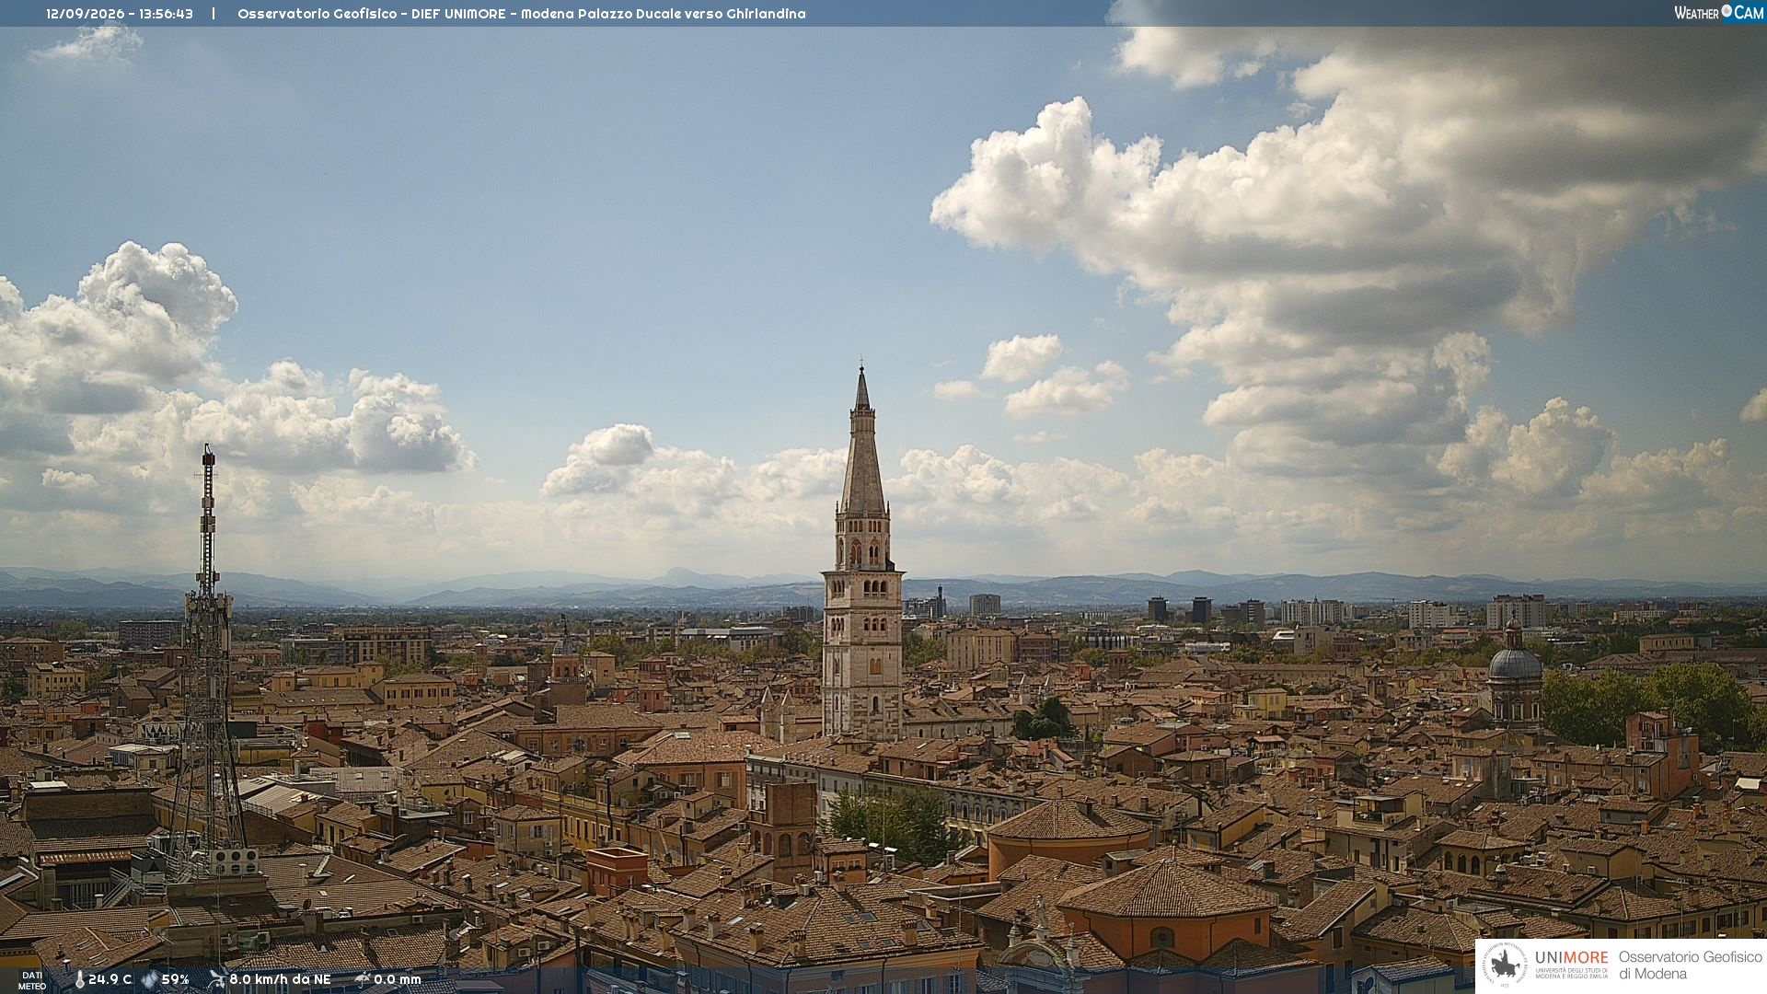This screenshot has width=1767, height=994.
Task: Select the 8.0 km/h da NE wind reading
Action: 280,979
